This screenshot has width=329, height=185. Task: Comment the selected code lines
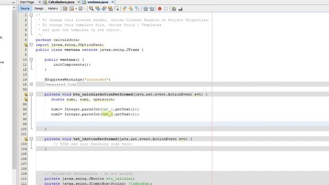(x=174, y=9)
